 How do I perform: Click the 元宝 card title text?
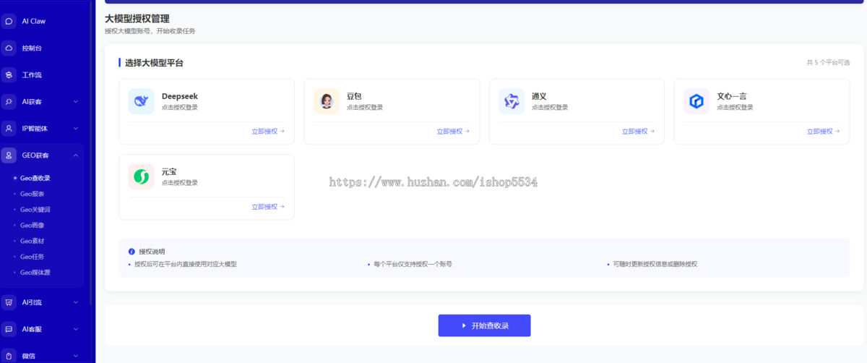pyautogui.click(x=169, y=171)
